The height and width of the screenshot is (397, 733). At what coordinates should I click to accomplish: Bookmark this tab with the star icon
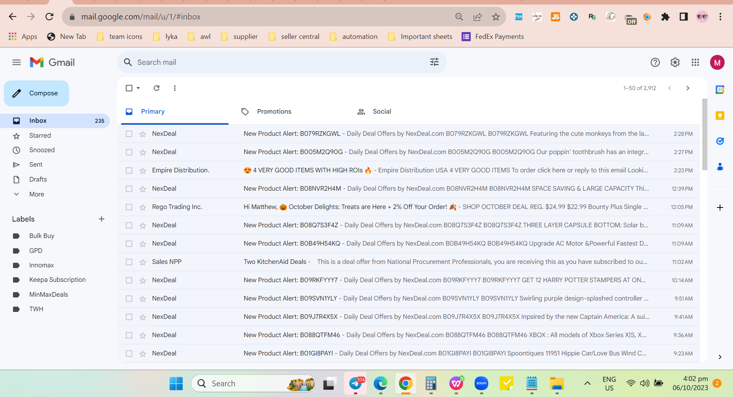point(496,17)
